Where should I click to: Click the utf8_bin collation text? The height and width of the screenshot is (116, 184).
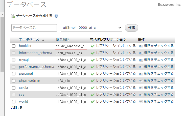pos(63,81)
